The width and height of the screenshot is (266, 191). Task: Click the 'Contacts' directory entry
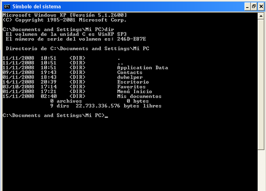click(x=130, y=72)
